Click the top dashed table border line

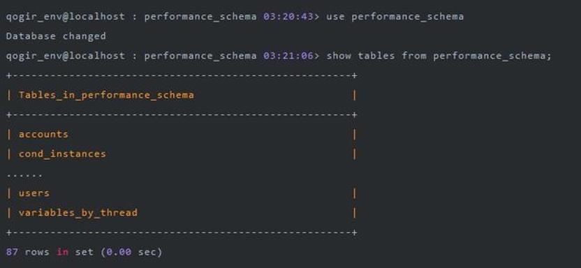click(x=182, y=75)
